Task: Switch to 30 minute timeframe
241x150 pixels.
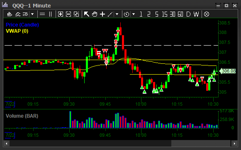Action: click(173, 14)
